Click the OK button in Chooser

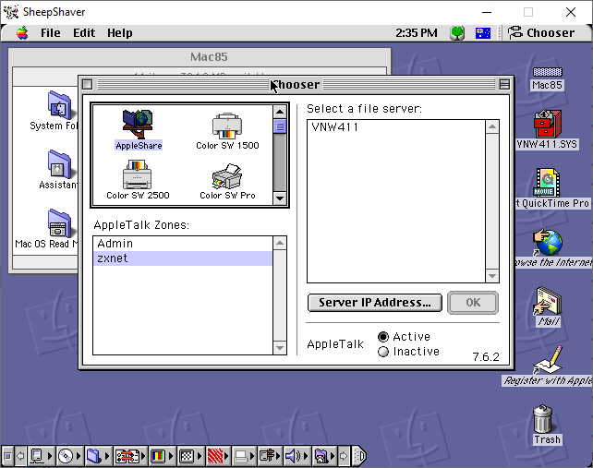coord(473,303)
